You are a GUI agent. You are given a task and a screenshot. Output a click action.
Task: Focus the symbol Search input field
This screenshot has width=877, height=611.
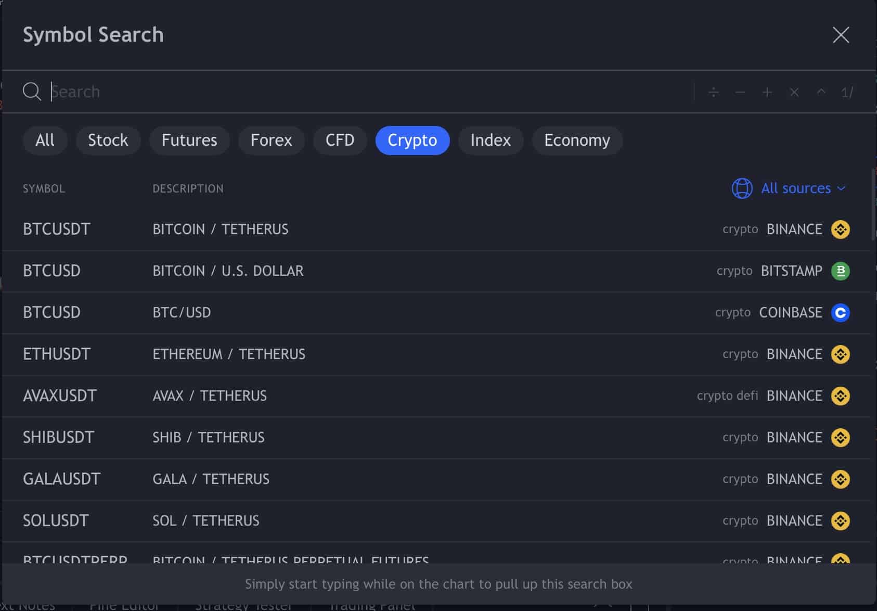tap(371, 92)
